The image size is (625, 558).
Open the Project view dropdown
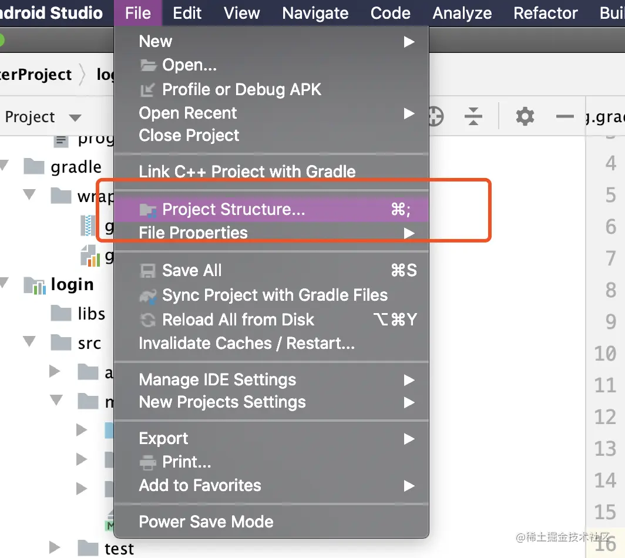pyautogui.click(x=75, y=117)
